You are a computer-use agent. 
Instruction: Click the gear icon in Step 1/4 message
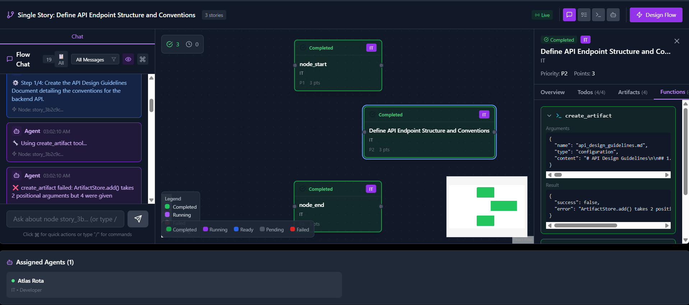point(15,83)
